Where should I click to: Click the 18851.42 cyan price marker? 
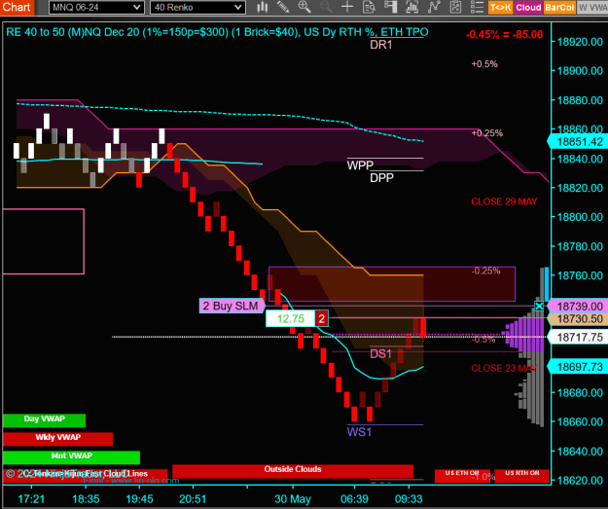point(578,141)
